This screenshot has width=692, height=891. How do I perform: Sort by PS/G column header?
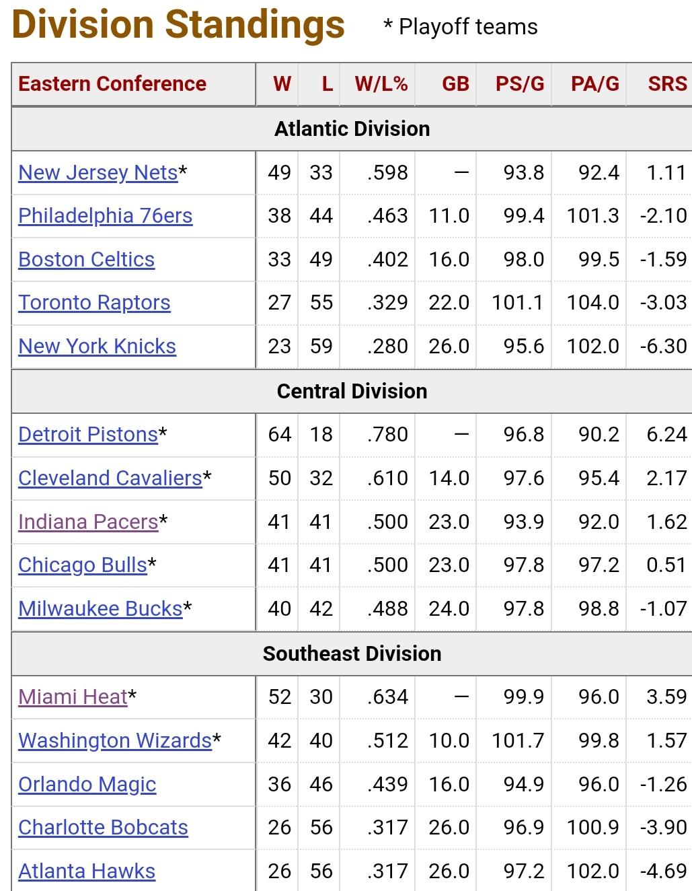(x=520, y=84)
